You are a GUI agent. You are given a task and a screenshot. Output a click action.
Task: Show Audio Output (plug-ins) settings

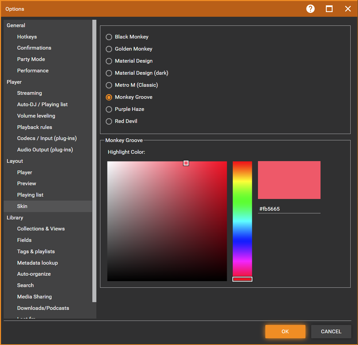[x=45, y=150]
